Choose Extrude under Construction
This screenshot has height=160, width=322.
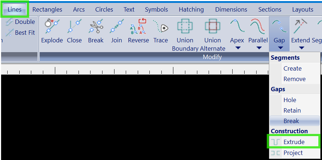tap(294, 142)
